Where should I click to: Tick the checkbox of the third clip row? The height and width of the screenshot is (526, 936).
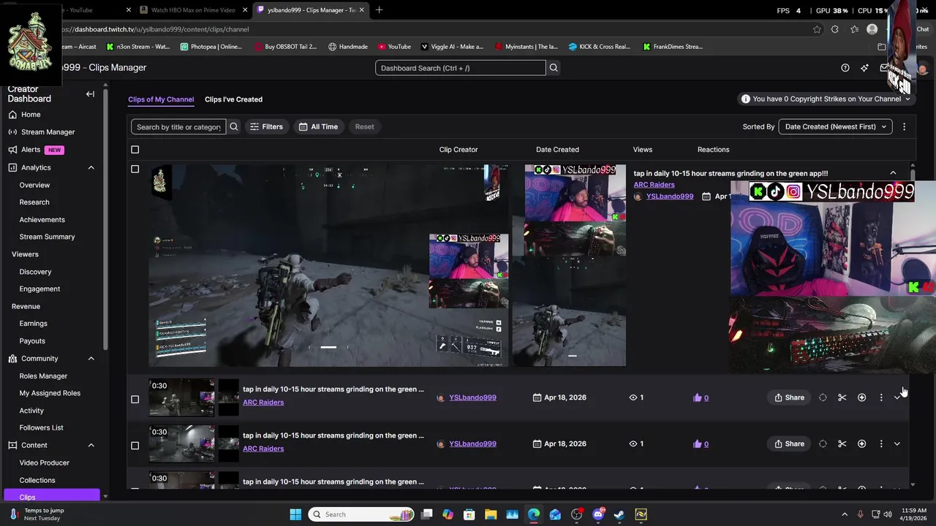click(135, 446)
